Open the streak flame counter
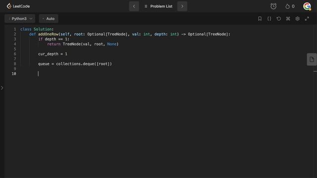The image size is (317, 178). pyautogui.click(x=290, y=6)
